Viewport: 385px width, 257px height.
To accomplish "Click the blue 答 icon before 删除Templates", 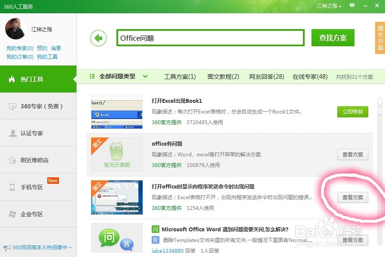I will pos(155,240).
